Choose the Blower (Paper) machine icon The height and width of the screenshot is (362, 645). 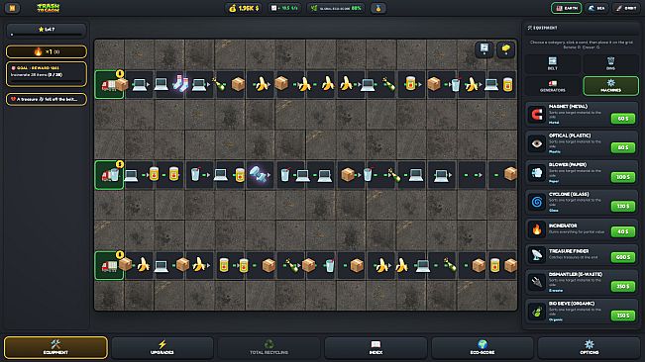coord(537,173)
